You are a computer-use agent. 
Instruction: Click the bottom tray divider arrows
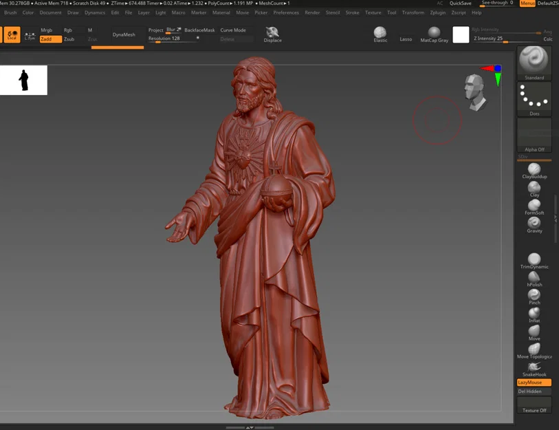click(x=250, y=427)
